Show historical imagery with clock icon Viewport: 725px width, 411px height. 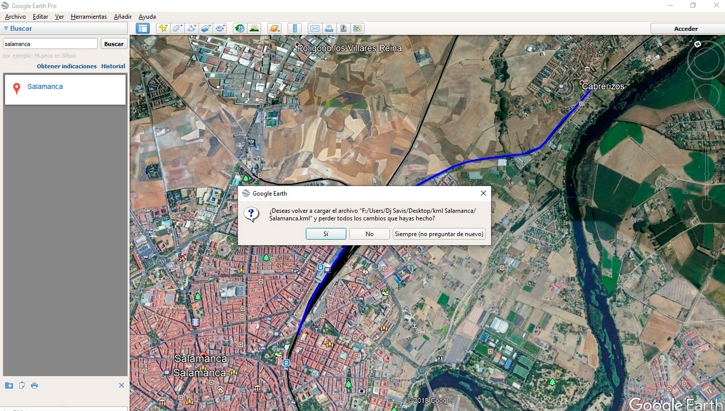click(x=240, y=28)
